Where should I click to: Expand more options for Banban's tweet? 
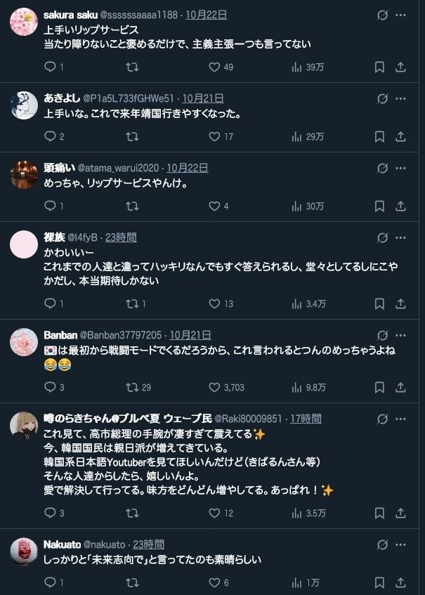[400, 336]
